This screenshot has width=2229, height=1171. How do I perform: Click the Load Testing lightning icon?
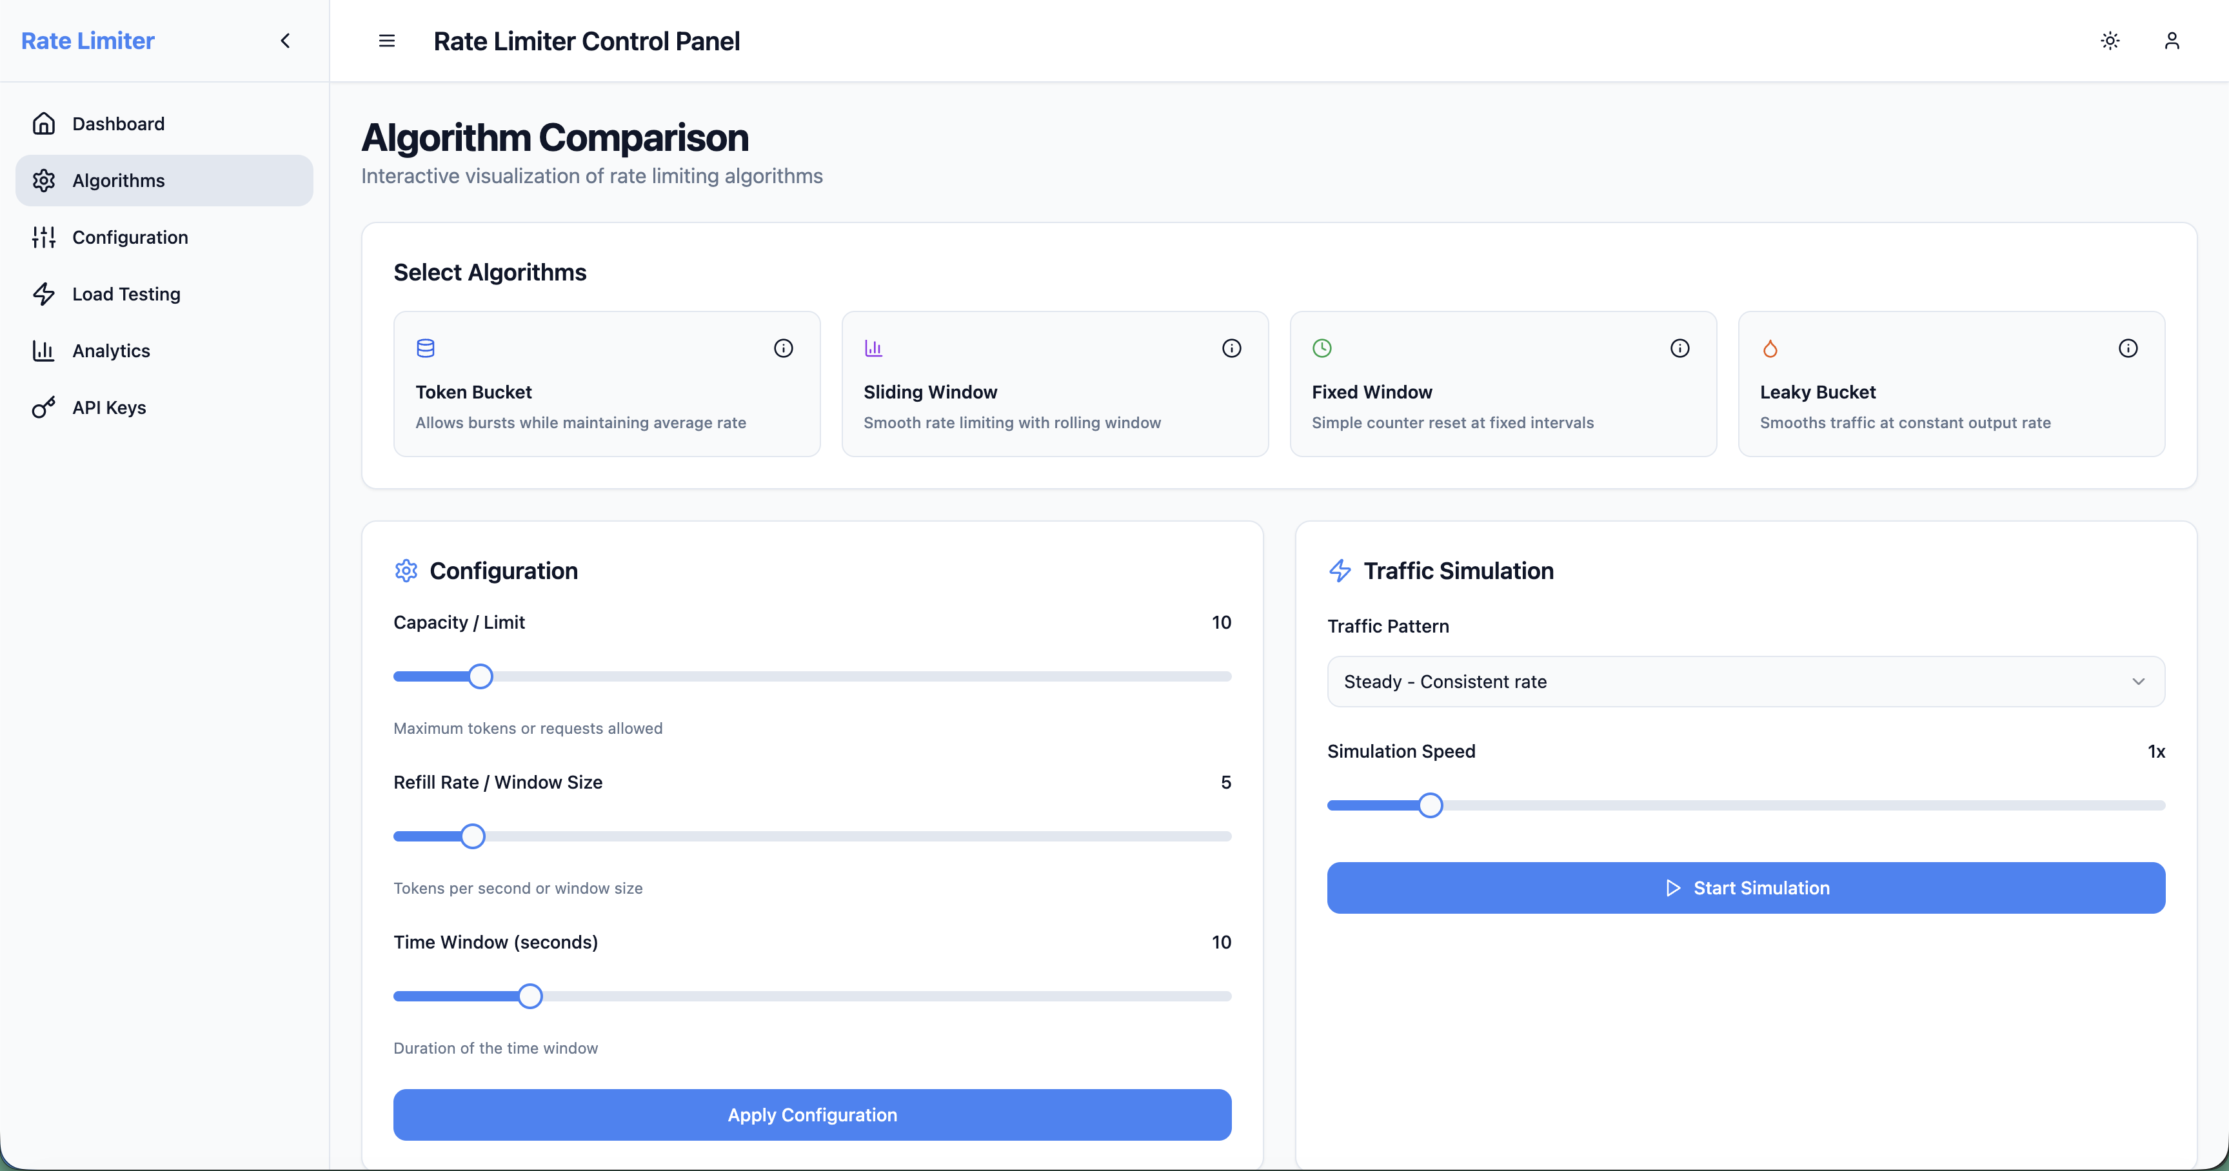[44, 294]
